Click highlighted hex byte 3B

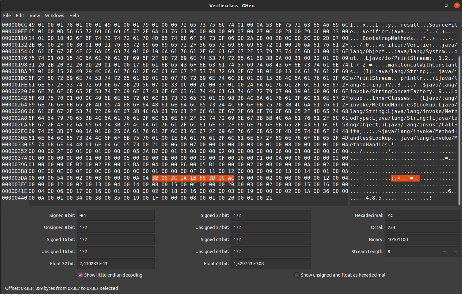[155, 178]
